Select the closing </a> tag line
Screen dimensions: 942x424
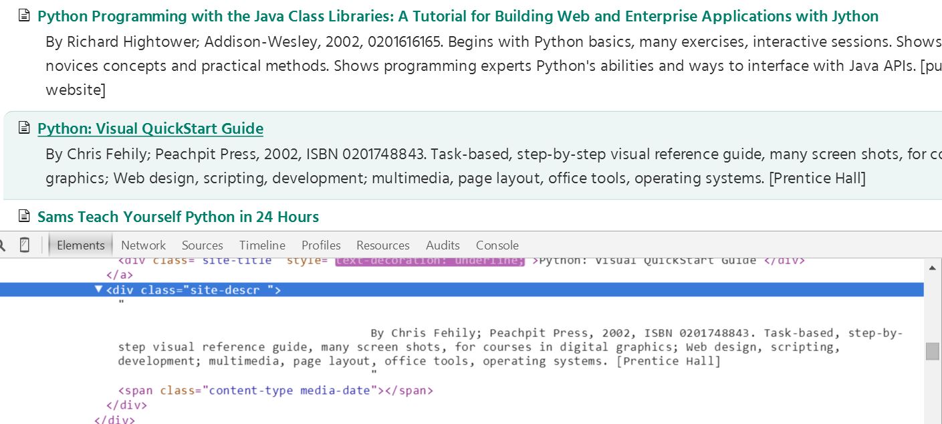(x=120, y=275)
